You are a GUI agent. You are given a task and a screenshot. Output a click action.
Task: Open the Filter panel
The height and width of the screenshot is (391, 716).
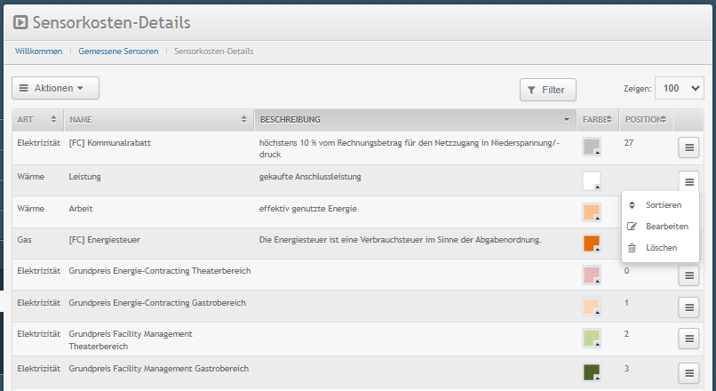tap(547, 90)
